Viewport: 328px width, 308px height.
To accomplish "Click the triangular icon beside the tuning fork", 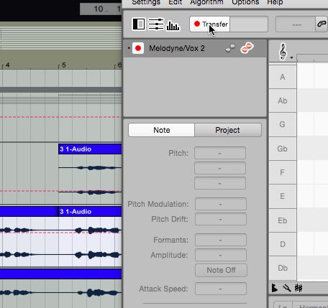I will [275, 288].
